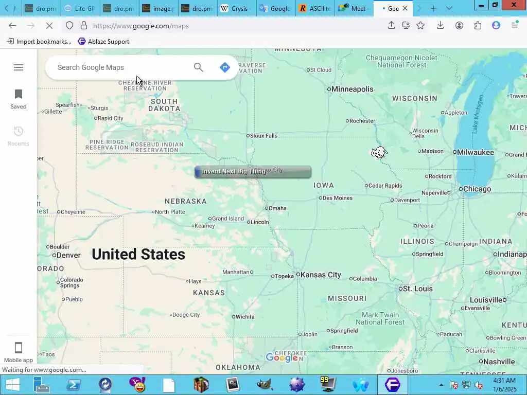Click the shield tracking protection icon
Viewport: 527px width, 395px height.
[x=69, y=26]
